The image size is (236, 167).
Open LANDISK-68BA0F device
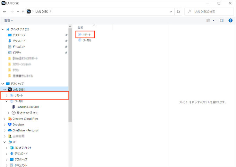click(28, 107)
